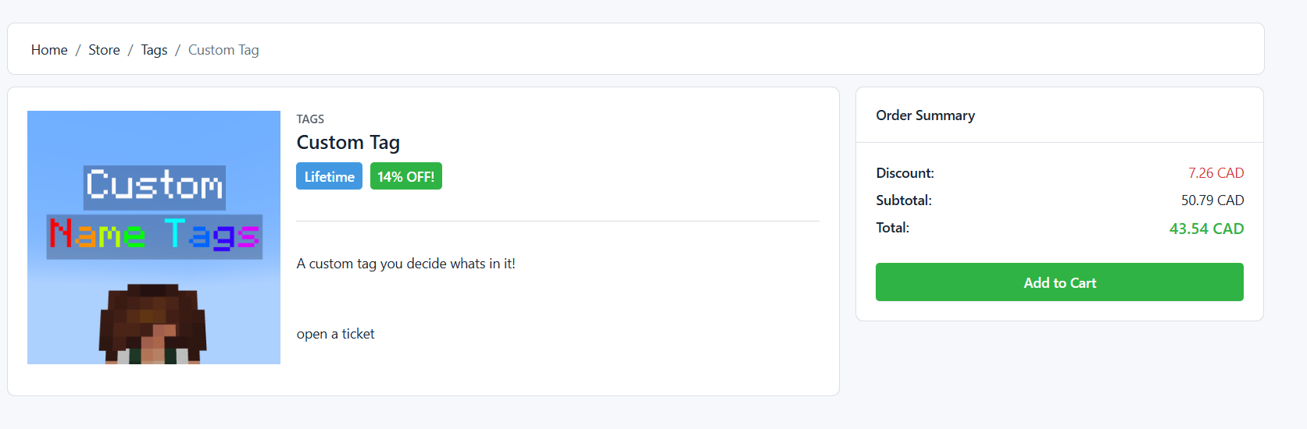Image resolution: width=1307 pixels, height=429 pixels.
Task: Add the Custom Tag to cart
Action: (x=1059, y=282)
